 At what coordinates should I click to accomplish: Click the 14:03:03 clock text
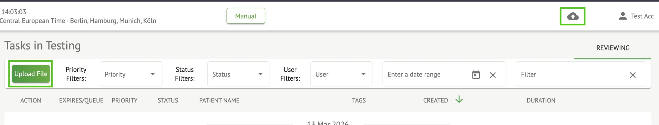point(14,12)
